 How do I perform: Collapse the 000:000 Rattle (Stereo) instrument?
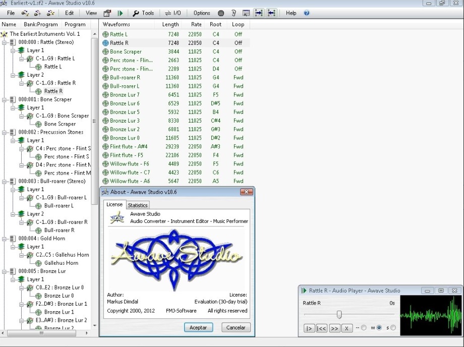coord(5,42)
